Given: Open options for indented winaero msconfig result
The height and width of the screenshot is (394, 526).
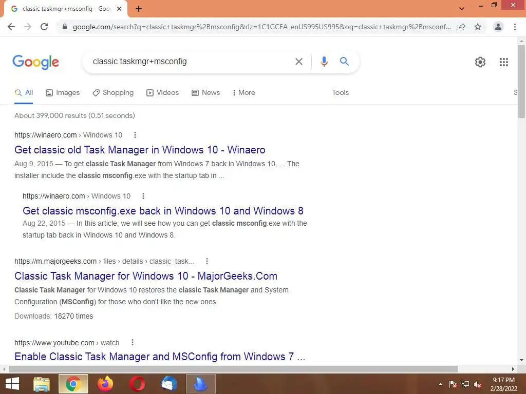Looking at the screenshot, I should click(143, 196).
